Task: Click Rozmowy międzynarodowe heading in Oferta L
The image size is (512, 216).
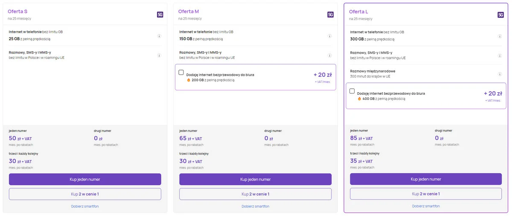Action: 372,71
